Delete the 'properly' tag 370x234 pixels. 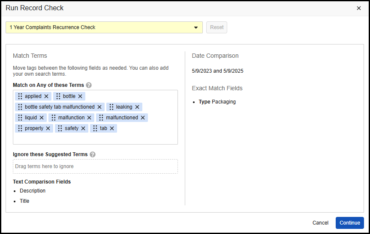click(x=48, y=128)
